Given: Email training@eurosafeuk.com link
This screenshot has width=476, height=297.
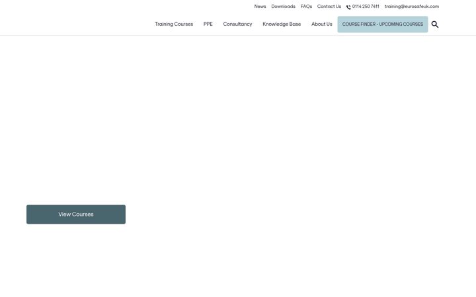Looking at the screenshot, I should pyautogui.click(x=412, y=7).
